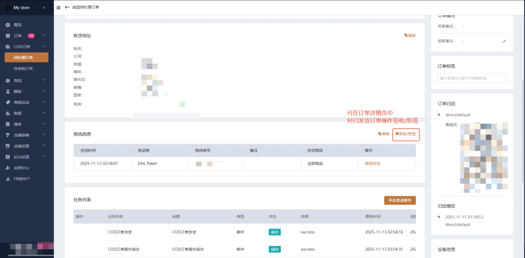This screenshot has width=525, height=258.
Task: Copy the 物流信息 using 复制
Action: tap(383, 134)
